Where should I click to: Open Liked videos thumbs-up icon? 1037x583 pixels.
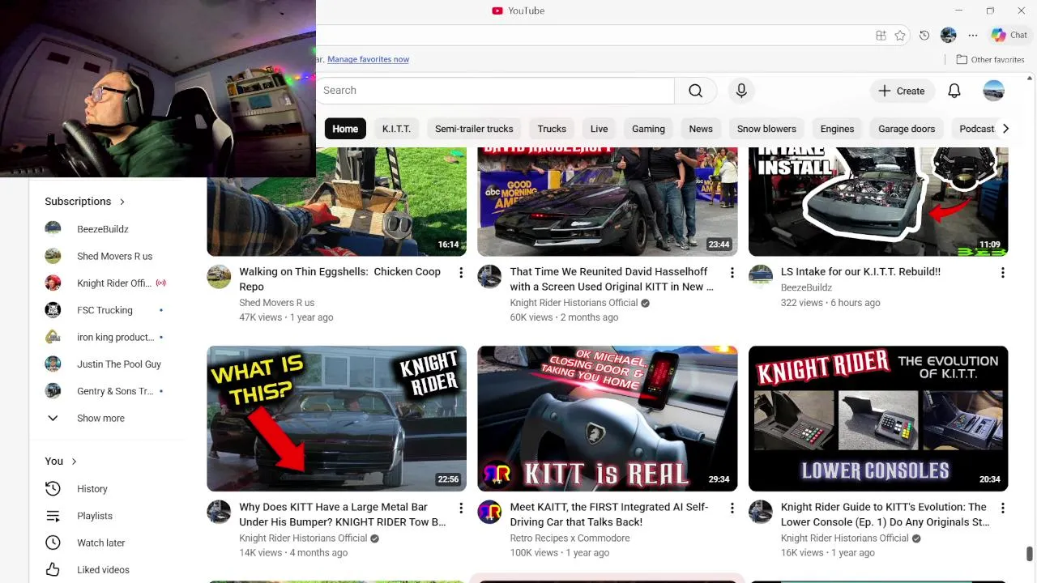click(x=53, y=569)
